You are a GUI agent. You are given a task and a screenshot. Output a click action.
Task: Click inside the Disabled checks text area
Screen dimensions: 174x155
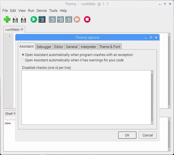[86, 97]
